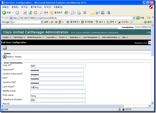Click the Internet zone globe in status bar
This screenshot has width=156, height=113.
pyautogui.click(x=123, y=109)
